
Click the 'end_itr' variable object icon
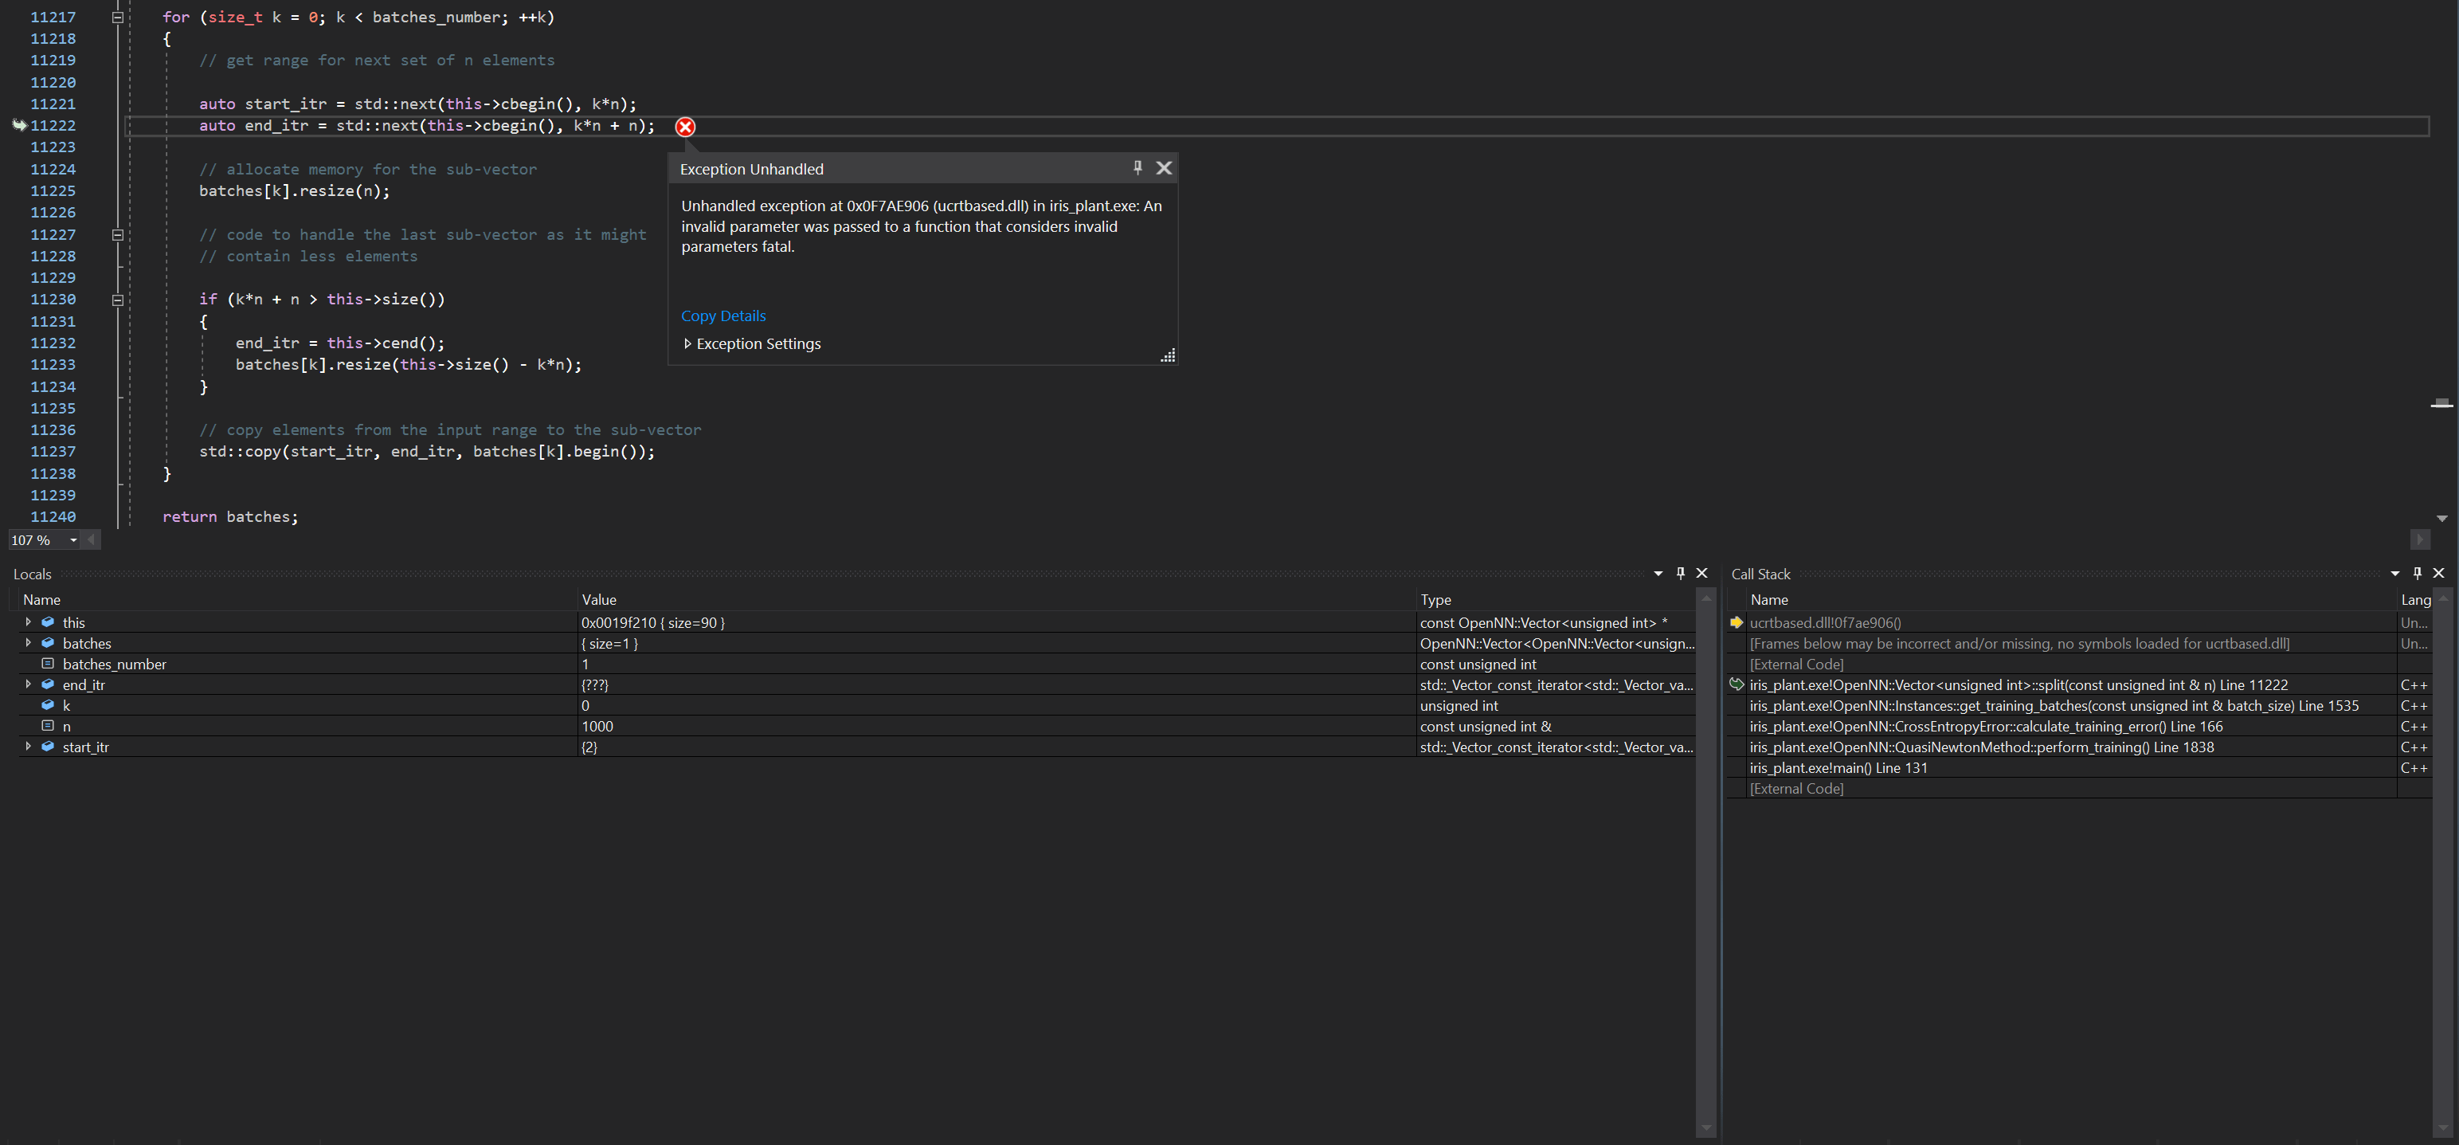48,684
